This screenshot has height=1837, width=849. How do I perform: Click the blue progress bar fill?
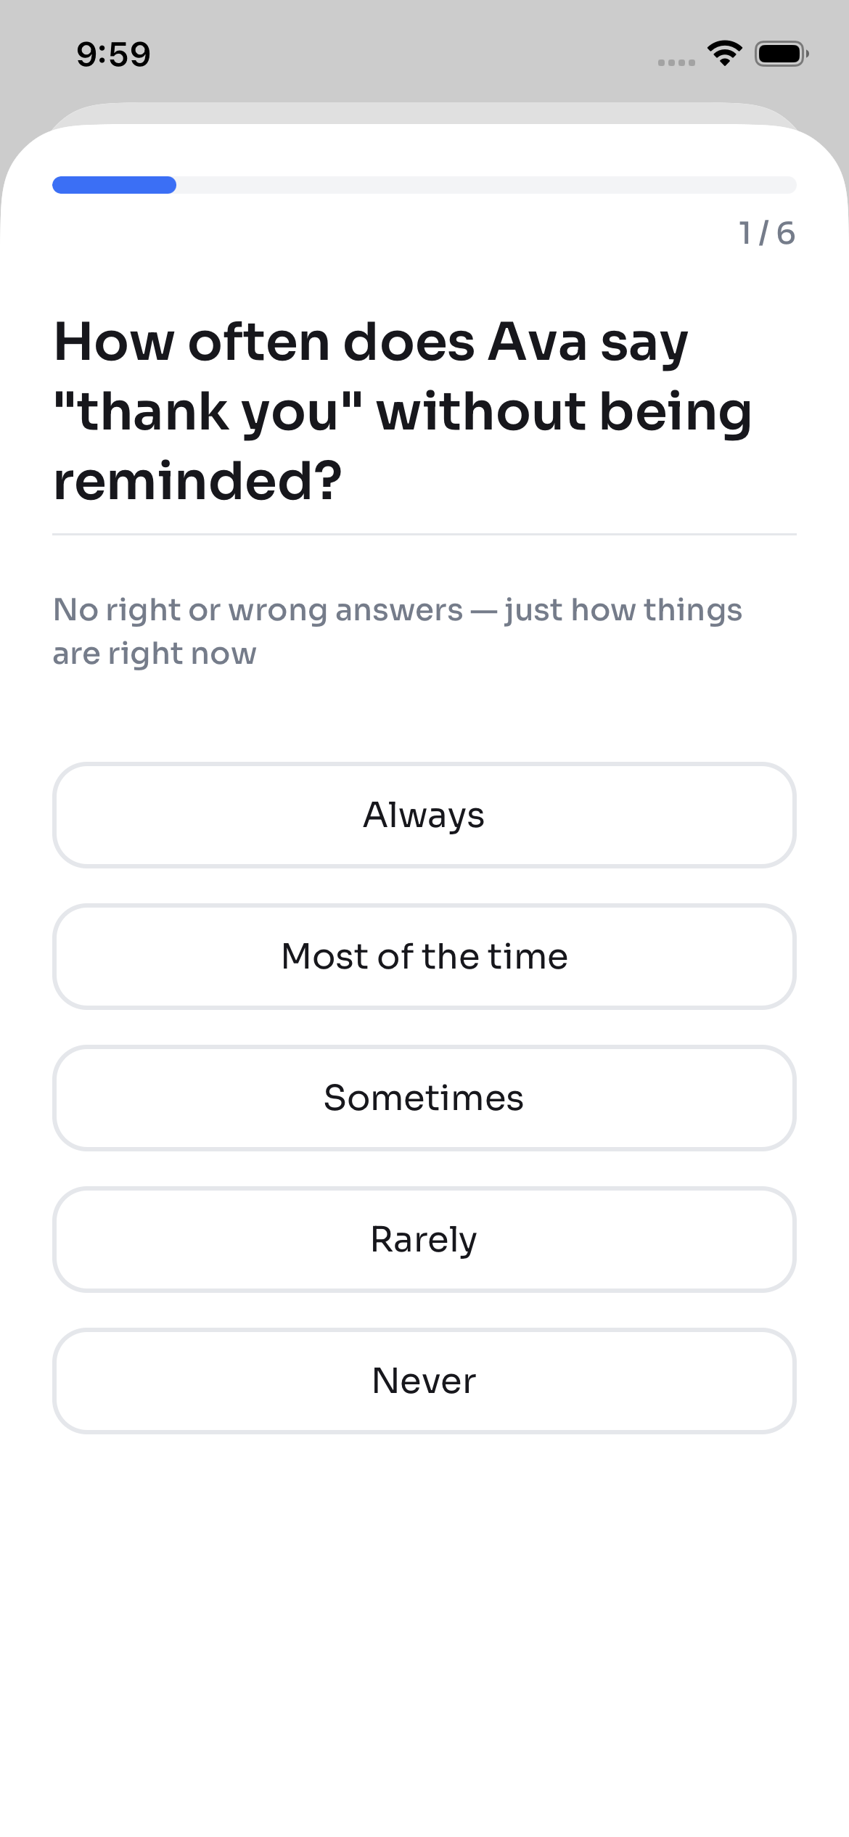pyautogui.click(x=112, y=186)
